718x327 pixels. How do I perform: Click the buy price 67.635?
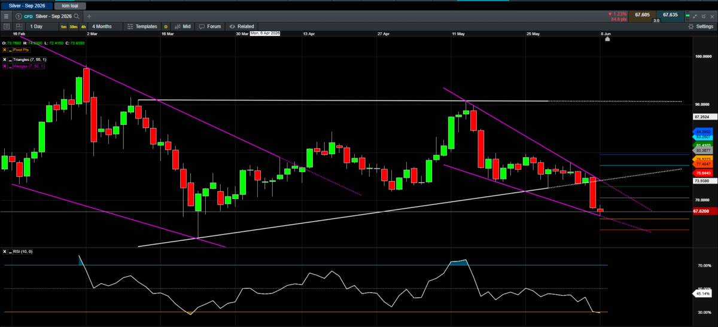670,15
